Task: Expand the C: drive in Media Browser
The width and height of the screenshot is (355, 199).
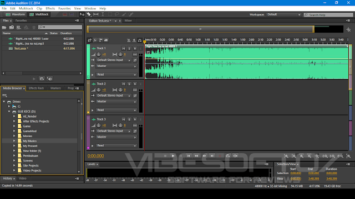Action: click(x=9, y=106)
